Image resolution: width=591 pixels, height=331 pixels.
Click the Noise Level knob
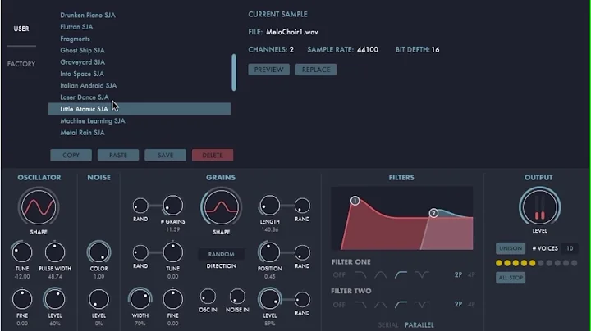[98, 299]
